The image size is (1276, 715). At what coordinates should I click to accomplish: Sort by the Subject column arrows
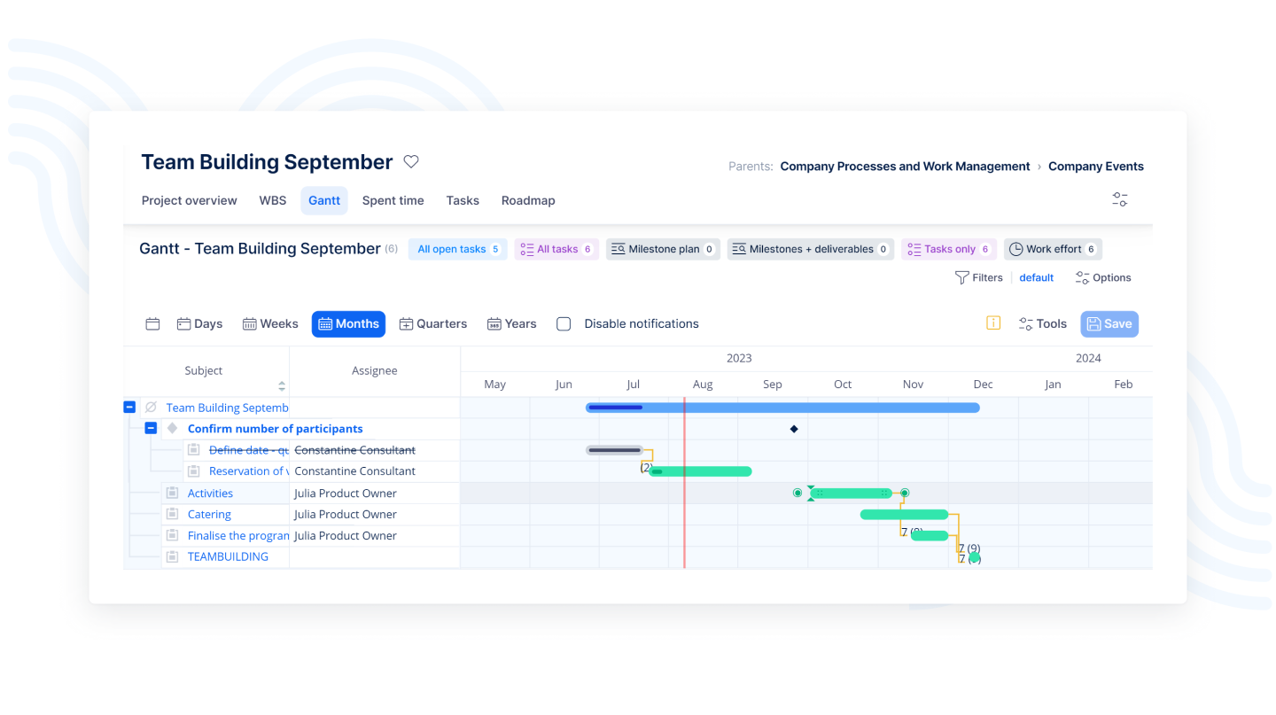point(282,385)
